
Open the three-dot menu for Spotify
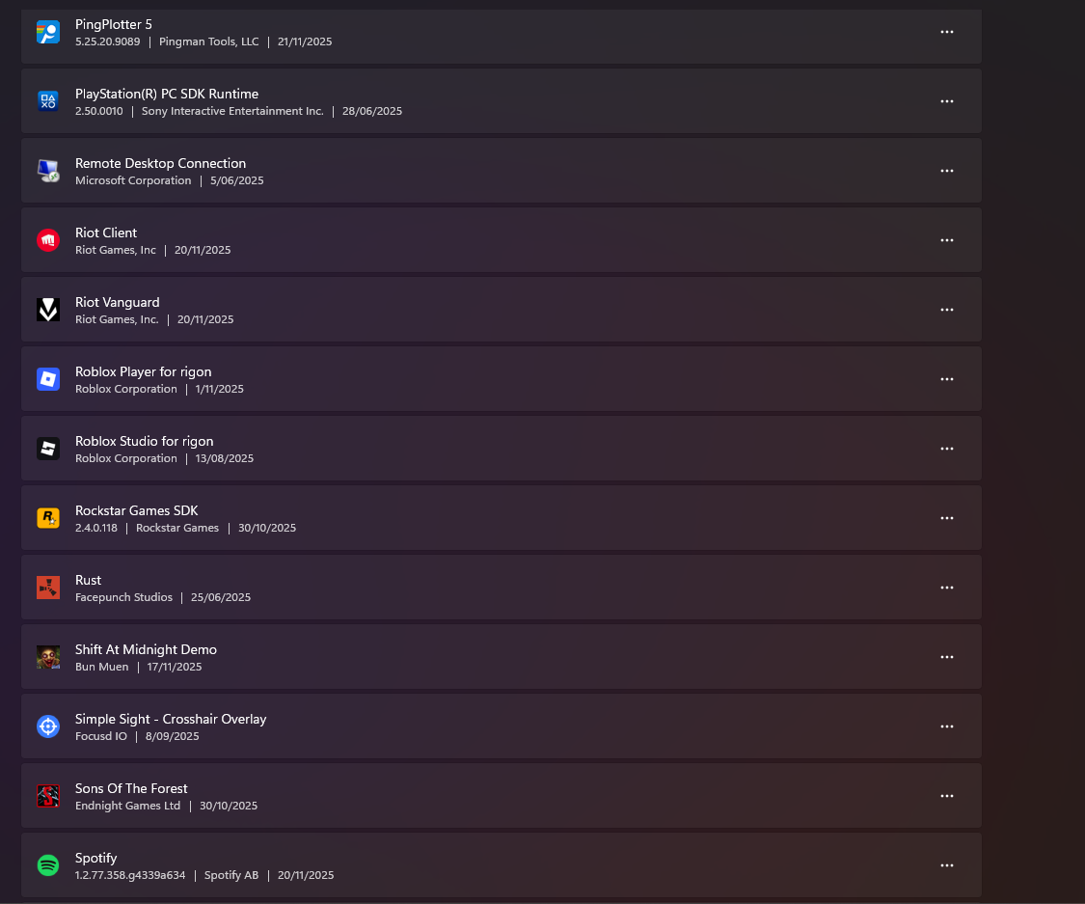[947, 865]
